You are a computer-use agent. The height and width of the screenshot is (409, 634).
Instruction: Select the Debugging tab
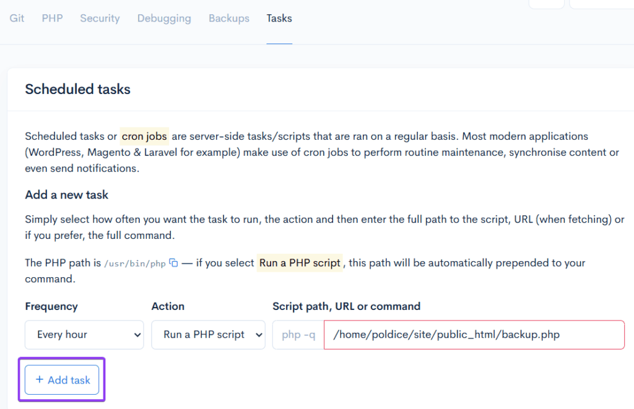click(x=164, y=18)
